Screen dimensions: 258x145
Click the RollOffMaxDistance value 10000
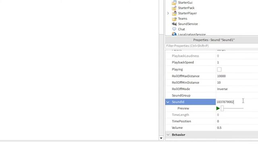221,76
